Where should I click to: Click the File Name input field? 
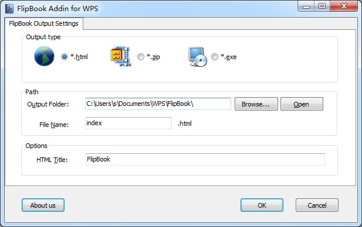[x=128, y=123]
